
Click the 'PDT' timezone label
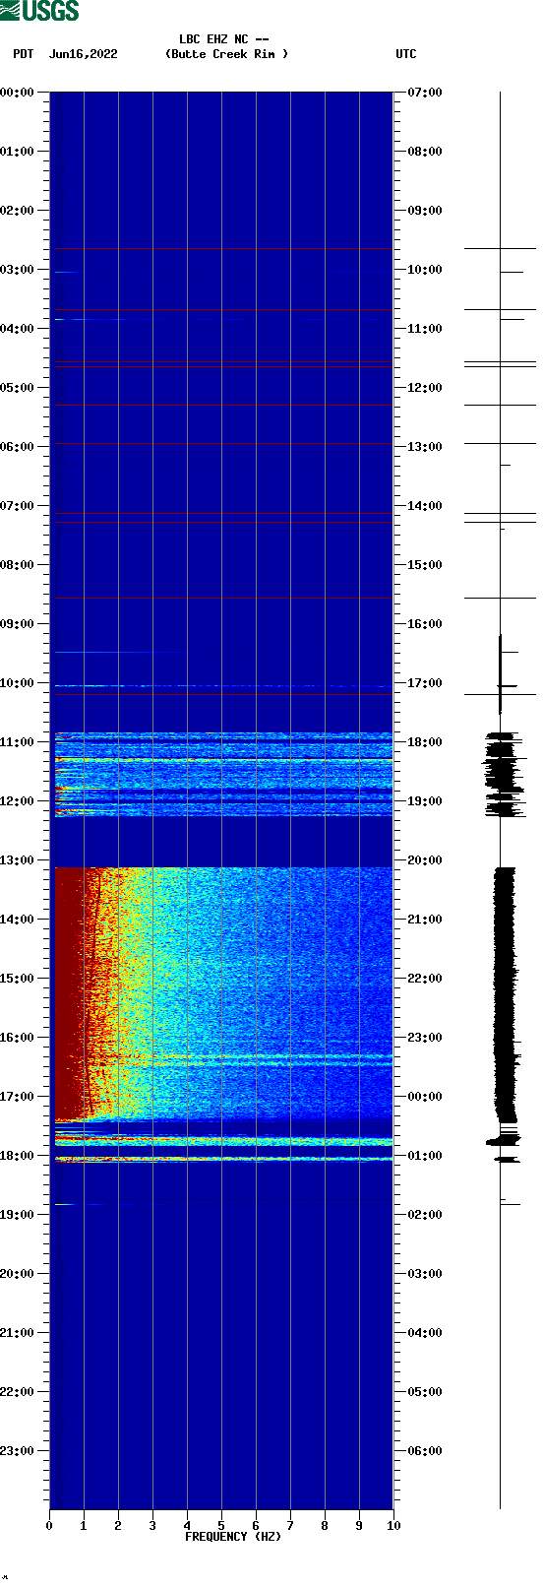23,54
